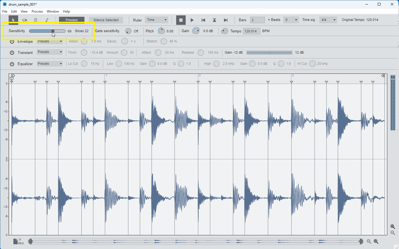
Task: Click the Sensitivity slider track
Action: coord(47,31)
